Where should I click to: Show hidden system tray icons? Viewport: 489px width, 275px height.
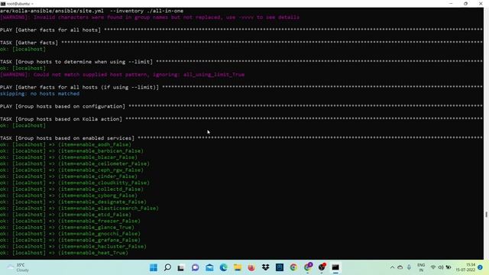coord(392,267)
